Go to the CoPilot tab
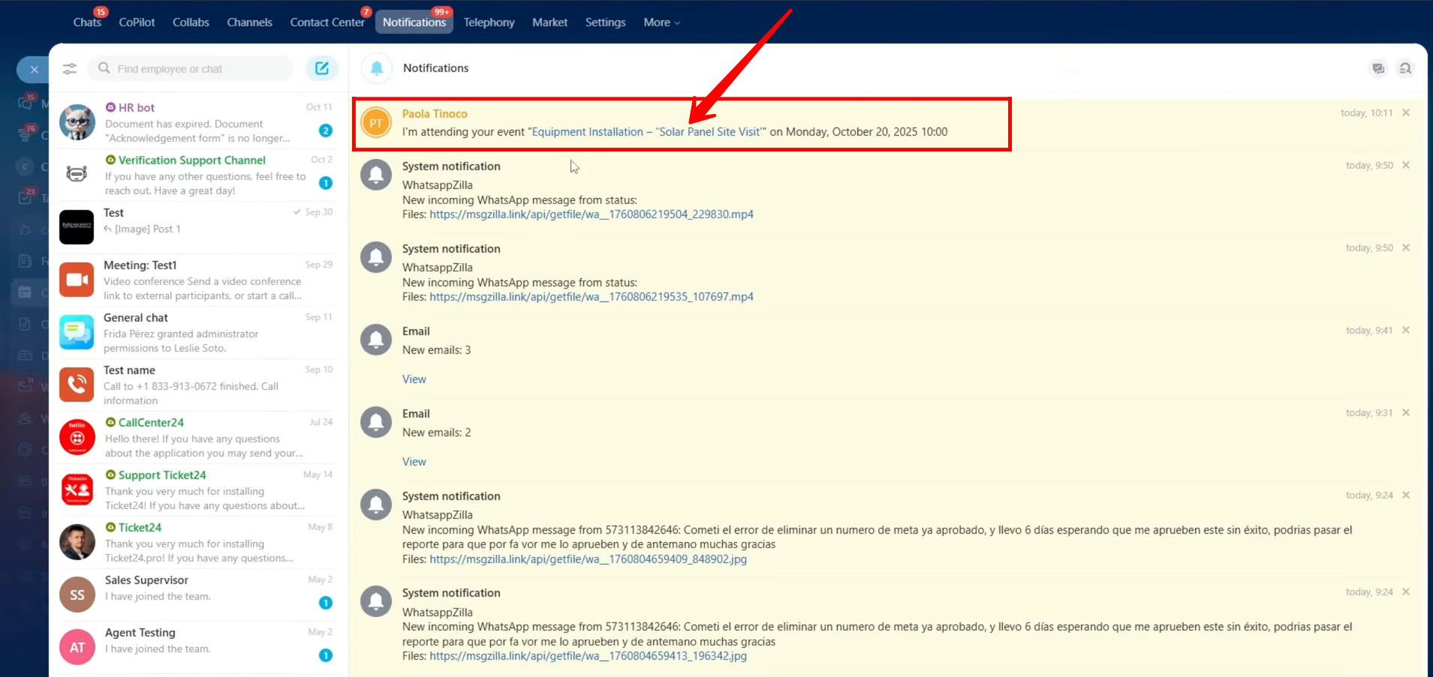 [137, 22]
